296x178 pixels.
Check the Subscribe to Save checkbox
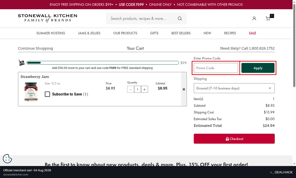tap(47, 94)
